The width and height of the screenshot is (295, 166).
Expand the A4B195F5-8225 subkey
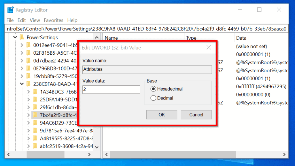(29, 138)
